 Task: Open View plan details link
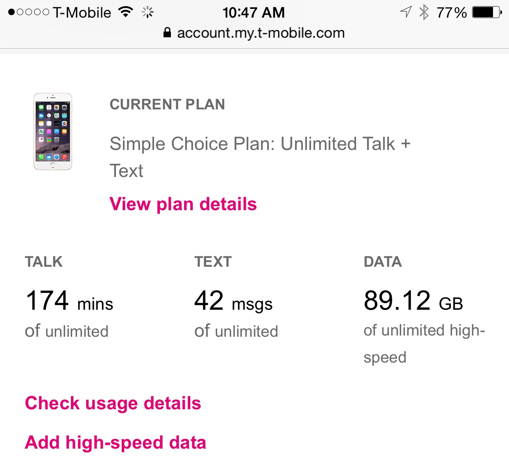click(183, 204)
